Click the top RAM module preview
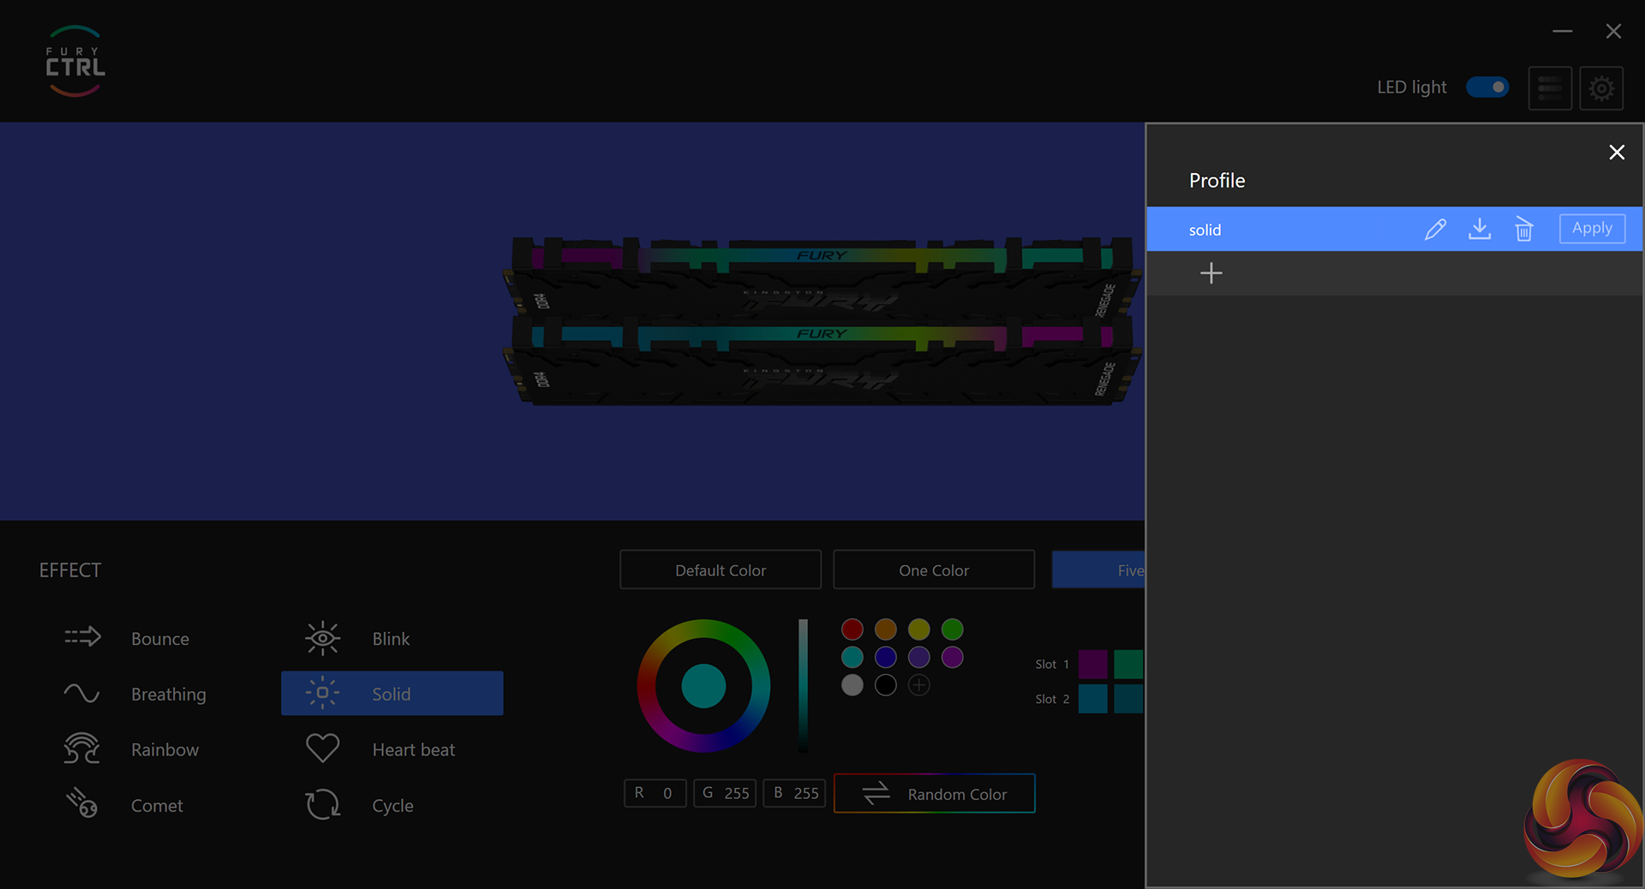The image size is (1645, 889). point(821,276)
